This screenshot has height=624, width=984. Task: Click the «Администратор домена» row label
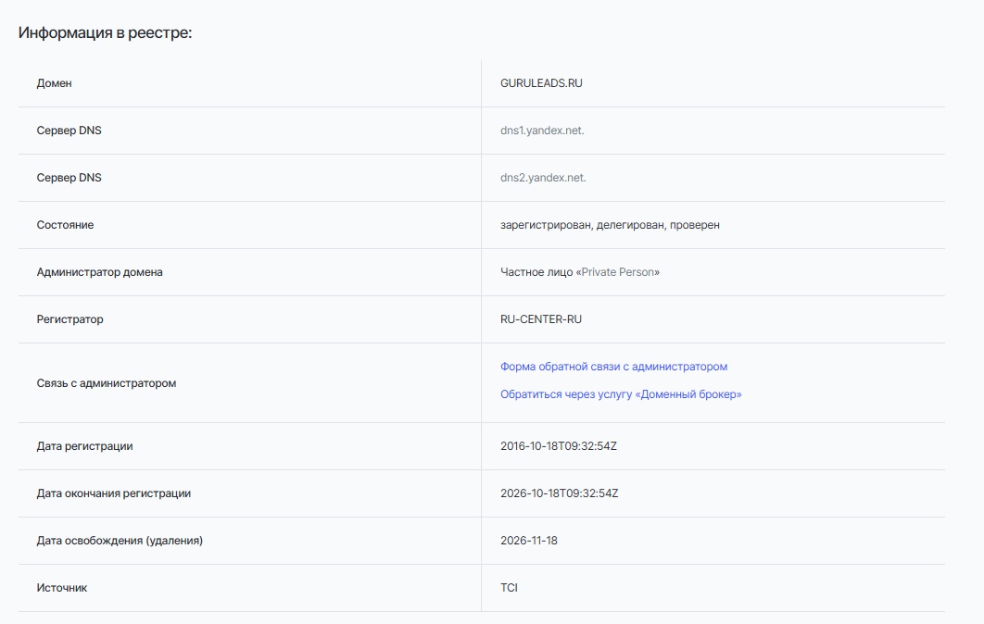[x=99, y=272]
